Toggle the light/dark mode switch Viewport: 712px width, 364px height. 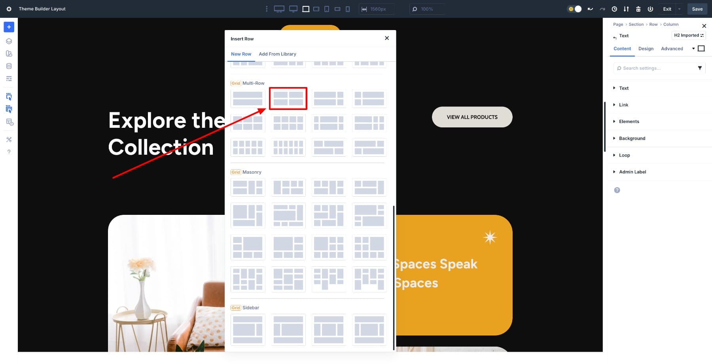575,9
